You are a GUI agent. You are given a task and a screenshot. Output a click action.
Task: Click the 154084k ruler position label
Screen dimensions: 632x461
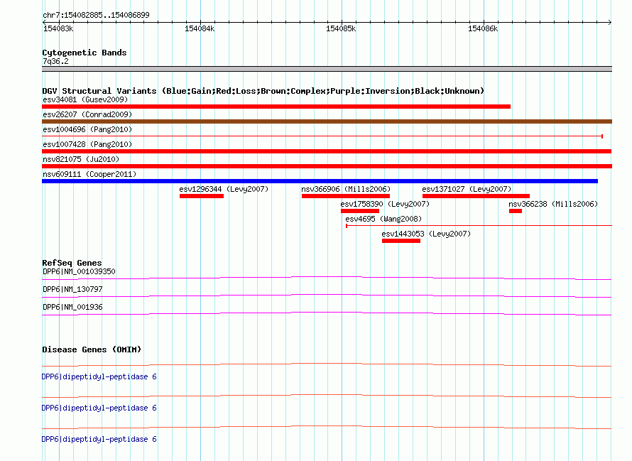coord(200,28)
